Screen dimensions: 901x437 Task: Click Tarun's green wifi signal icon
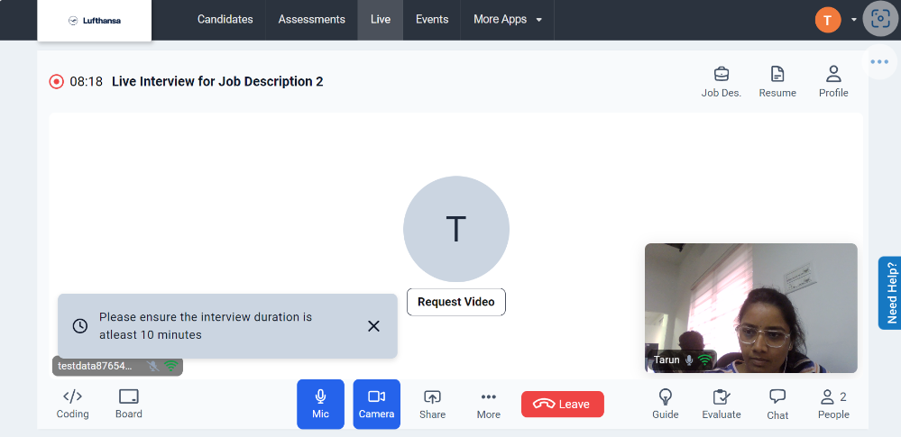(x=704, y=360)
